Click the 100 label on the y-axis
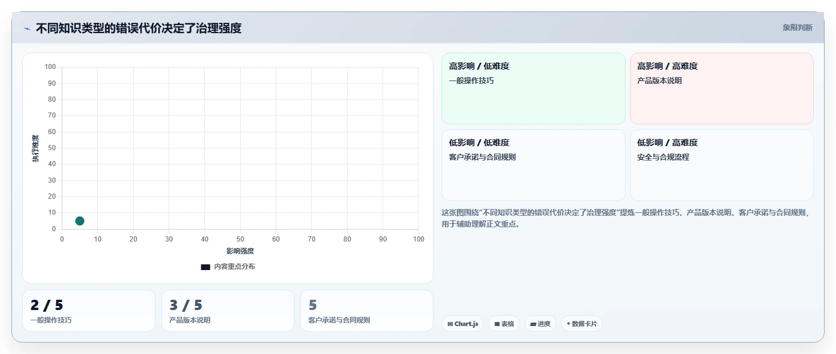The width and height of the screenshot is (836, 354). pyautogui.click(x=50, y=67)
